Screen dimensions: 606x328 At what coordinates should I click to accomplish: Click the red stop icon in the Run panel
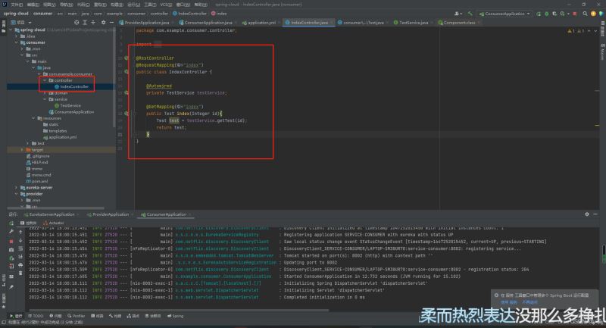(11, 241)
